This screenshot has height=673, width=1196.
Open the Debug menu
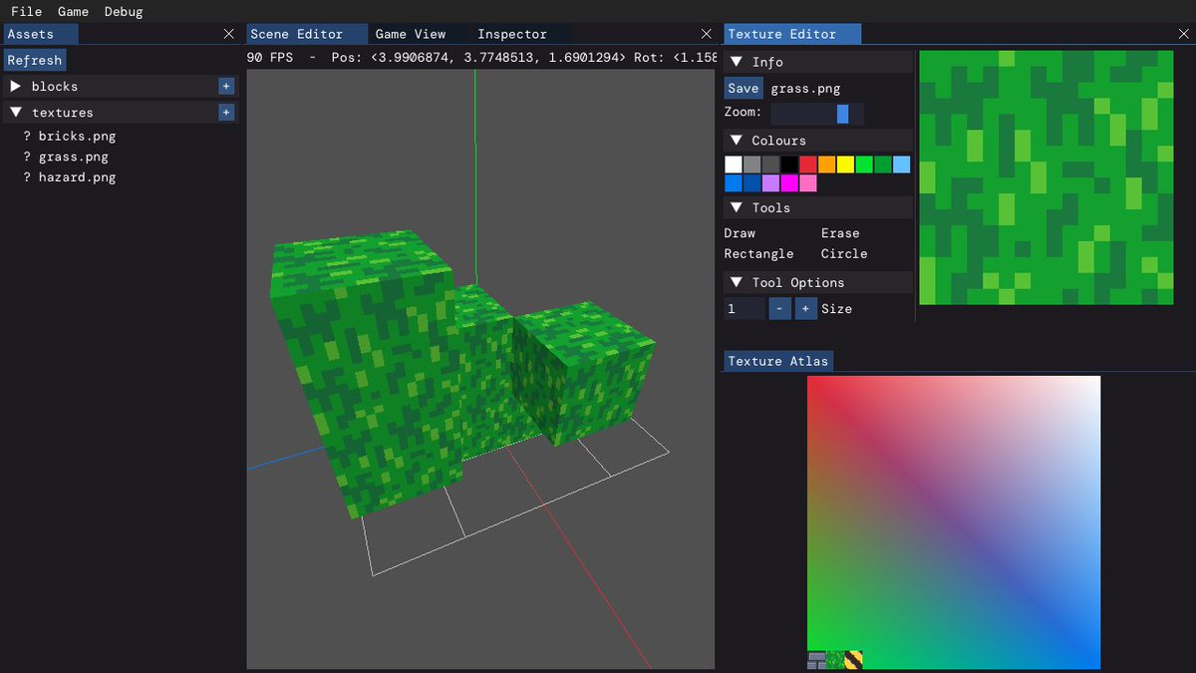pyautogui.click(x=124, y=12)
